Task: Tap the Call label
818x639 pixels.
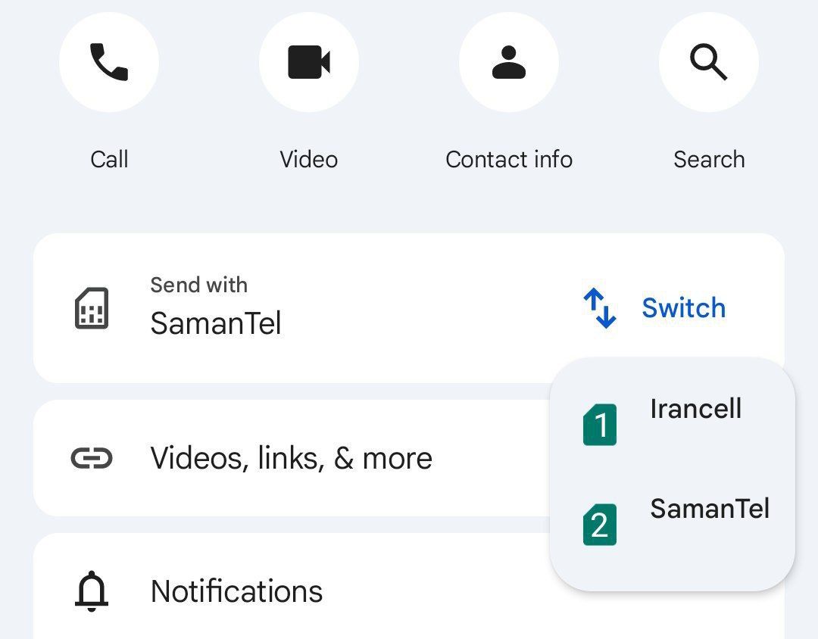Action: coord(109,159)
